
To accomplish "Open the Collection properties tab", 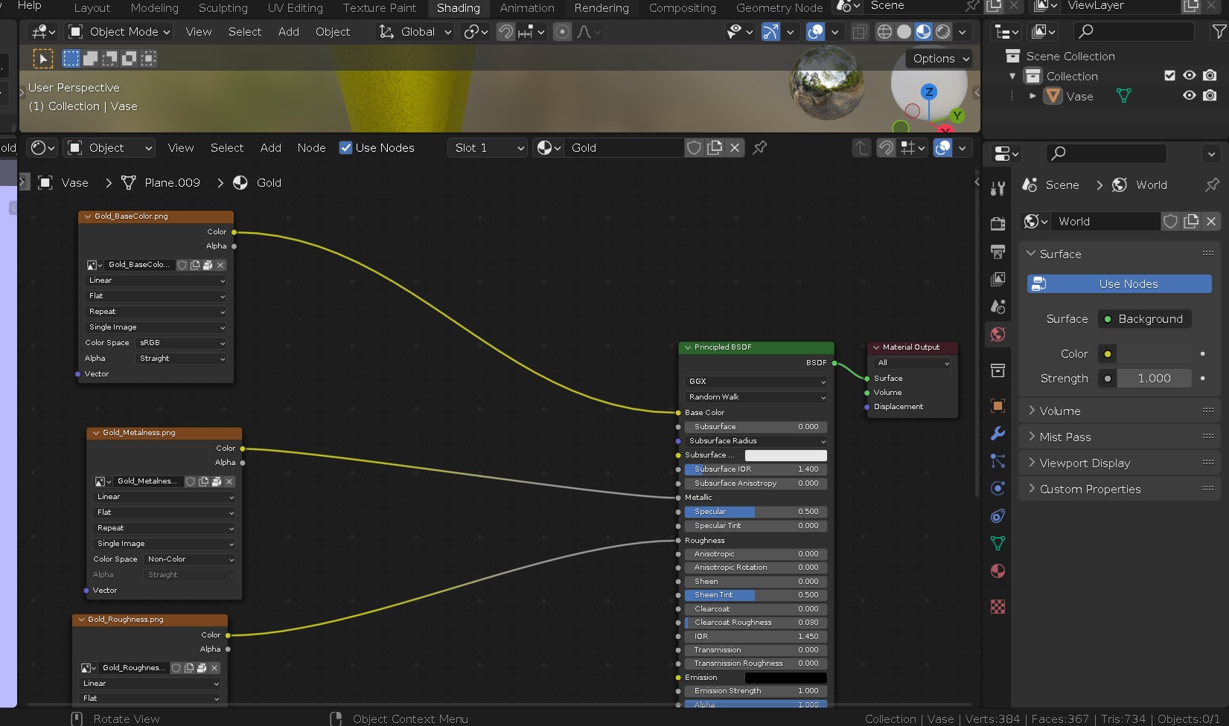I will click(x=998, y=370).
